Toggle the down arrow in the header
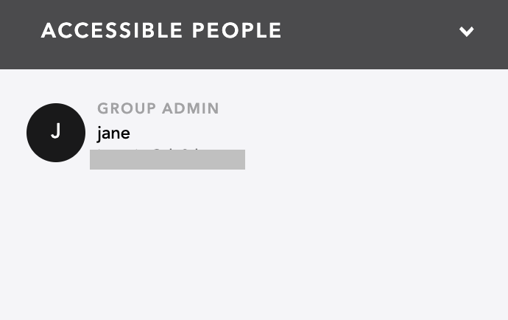This screenshot has width=508, height=320. [x=466, y=32]
